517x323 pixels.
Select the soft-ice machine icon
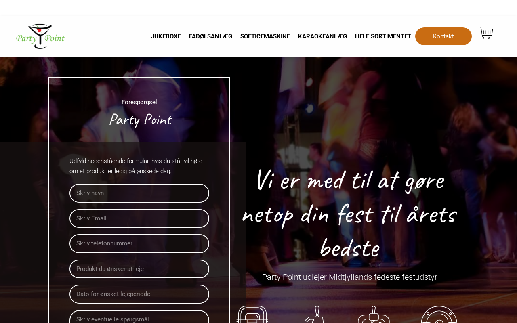[374, 314]
